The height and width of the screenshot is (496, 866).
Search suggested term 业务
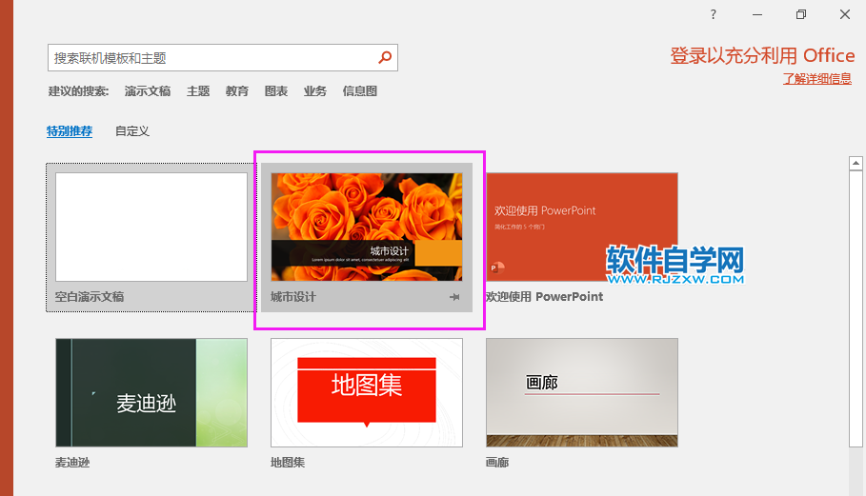tap(314, 91)
